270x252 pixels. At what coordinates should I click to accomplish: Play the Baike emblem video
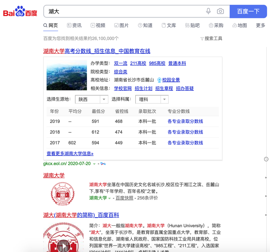pyautogui.click(x=63, y=246)
